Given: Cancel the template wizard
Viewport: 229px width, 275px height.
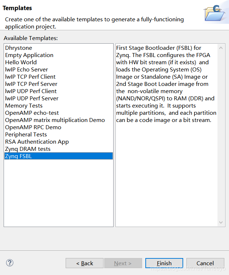Looking at the screenshot, I should 205,263.
